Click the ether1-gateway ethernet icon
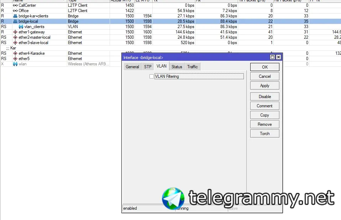This screenshot has height=220, width=341. [15, 32]
